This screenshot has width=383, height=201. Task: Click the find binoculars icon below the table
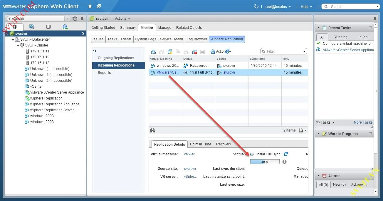pyautogui.click(x=152, y=130)
